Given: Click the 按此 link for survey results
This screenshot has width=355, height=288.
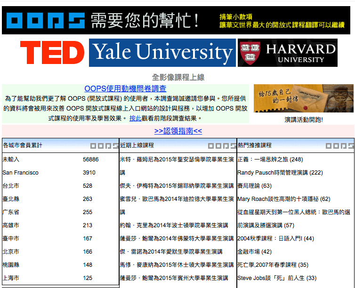Looking at the screenshot, I should click(136, 118).
